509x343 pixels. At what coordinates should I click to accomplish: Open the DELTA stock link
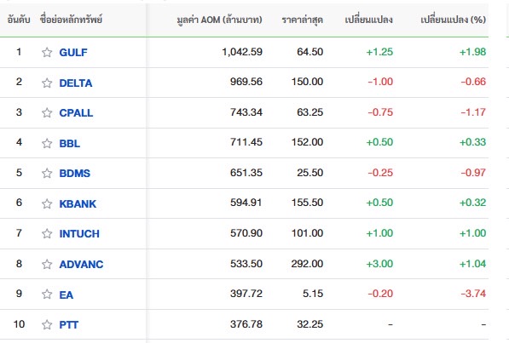pos(76,83)
